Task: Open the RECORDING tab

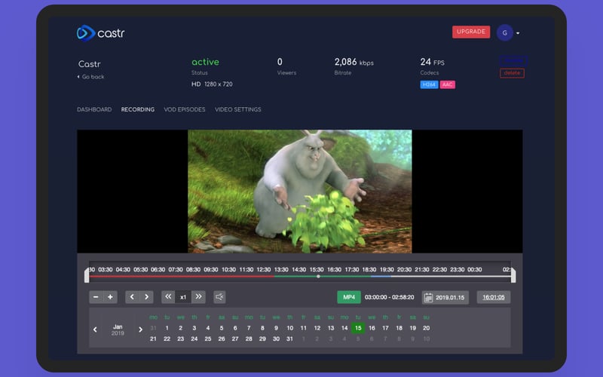Action: 138,109
